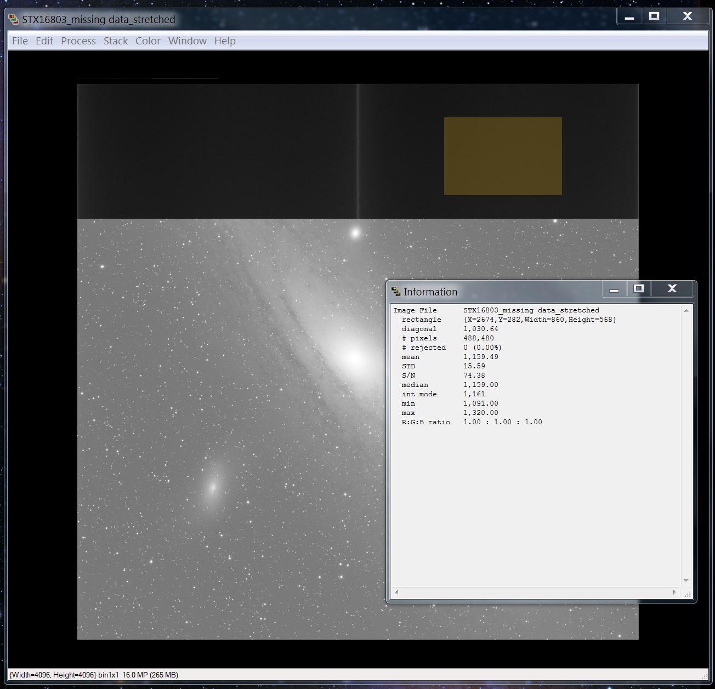
Task: Minimize the STX16803 image window
Action: [629, 17]
